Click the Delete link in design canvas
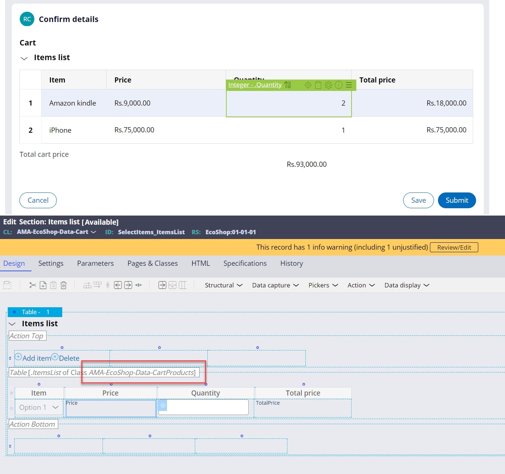Screen dimensions: 505x474 click(x=69, y=358)
